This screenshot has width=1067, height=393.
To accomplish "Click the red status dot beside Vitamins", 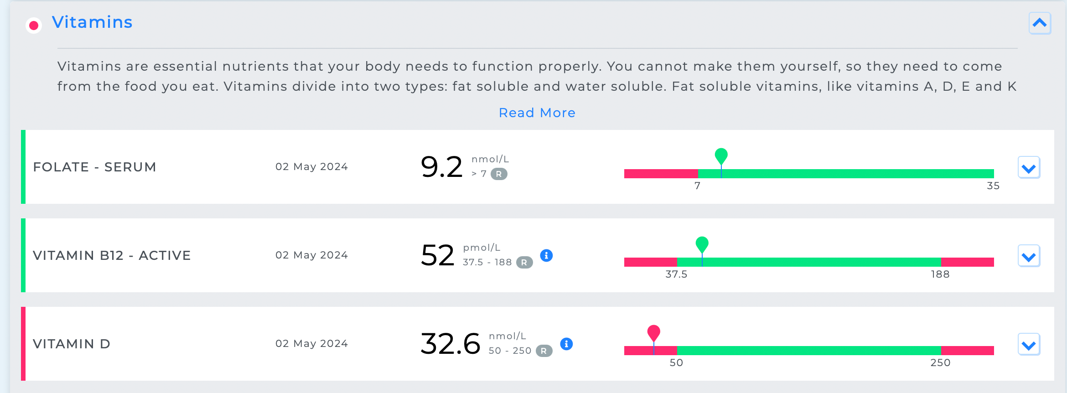I will pyautogui.click(x=34, y=26).
